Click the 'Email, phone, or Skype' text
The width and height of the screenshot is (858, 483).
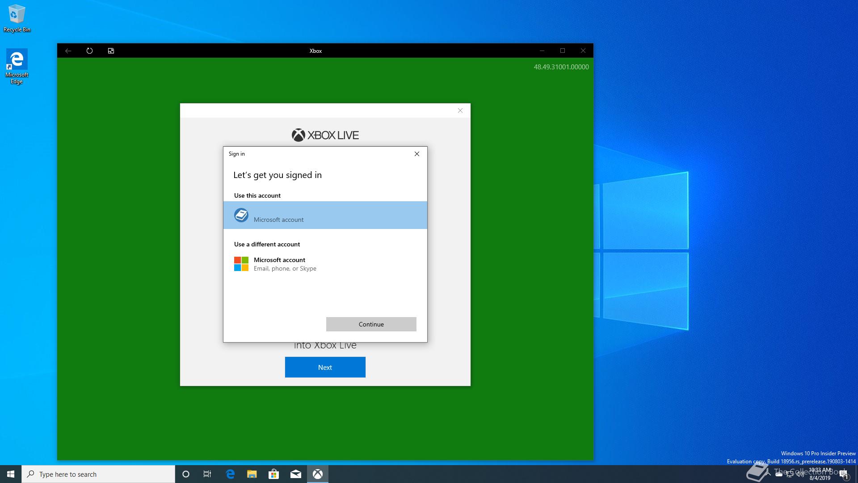[x=285, y=268]
